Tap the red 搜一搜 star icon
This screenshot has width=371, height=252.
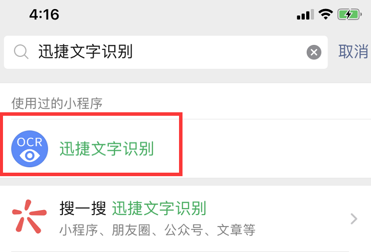pos(29,216)
